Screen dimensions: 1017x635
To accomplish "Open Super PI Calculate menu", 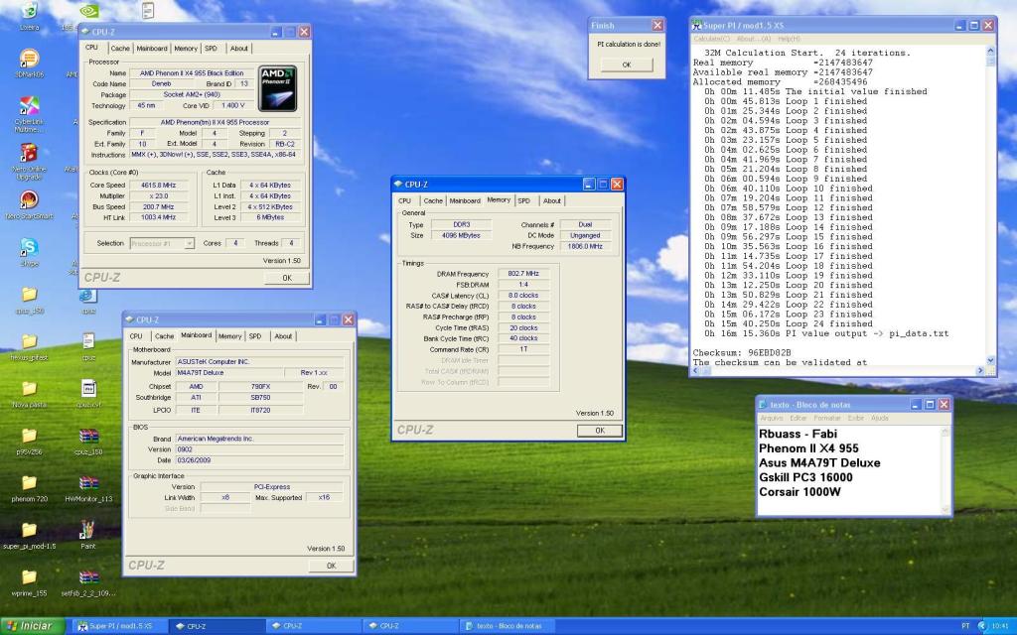I will (711, 39).
